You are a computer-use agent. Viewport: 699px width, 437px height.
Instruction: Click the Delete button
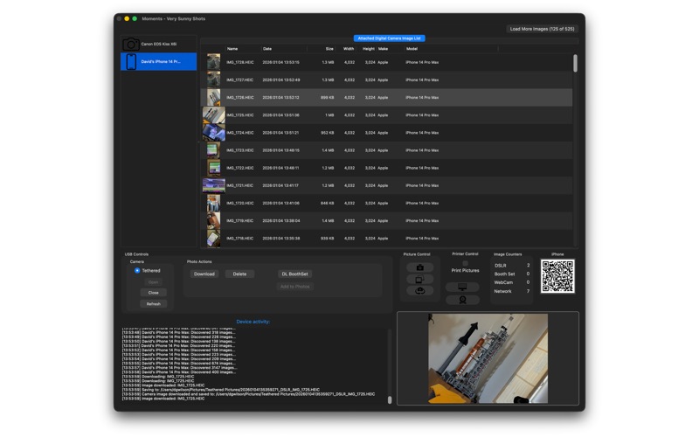pos(239,274)
